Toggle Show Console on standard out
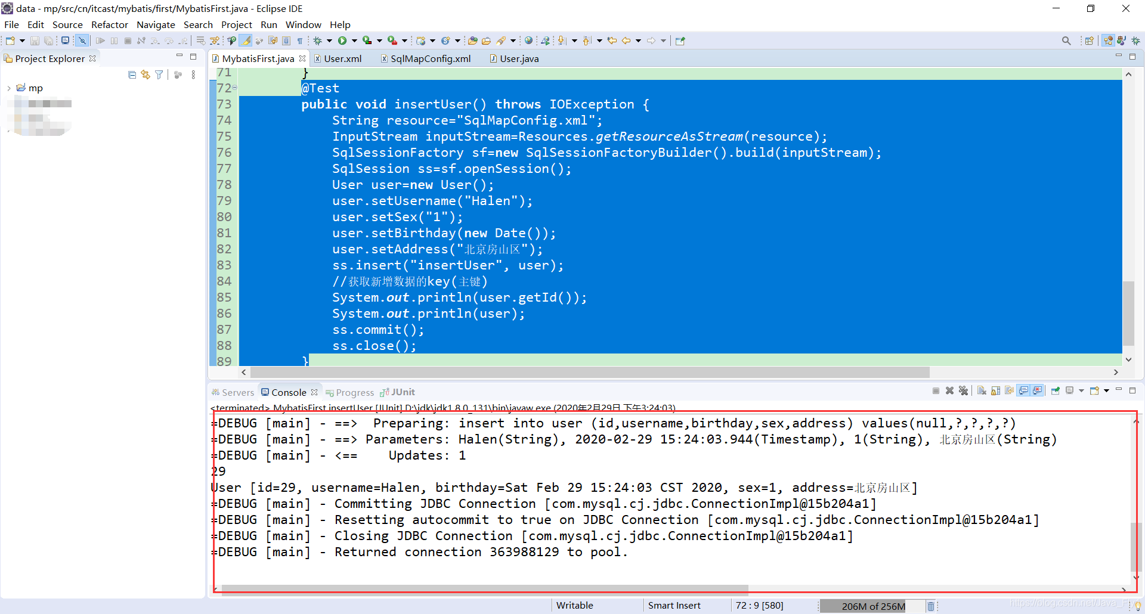 1023,390
